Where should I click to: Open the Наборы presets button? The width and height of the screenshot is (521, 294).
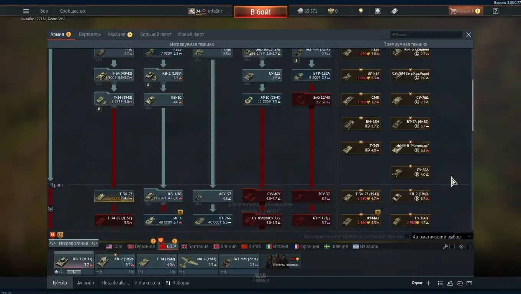(177, 283)
